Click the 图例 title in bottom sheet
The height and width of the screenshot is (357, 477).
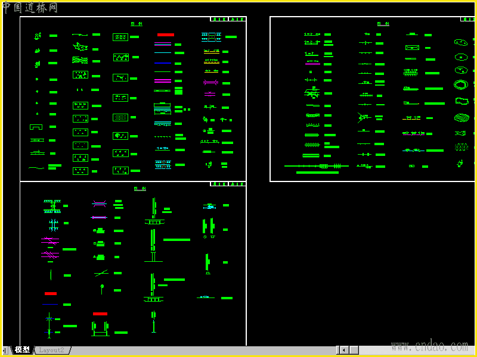140,189
